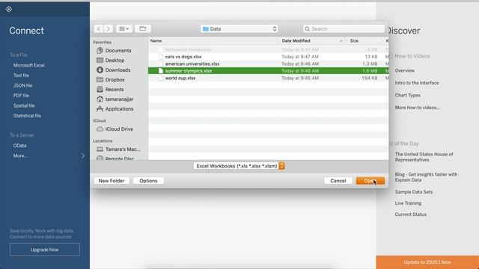The image size is (479, 269).
Task: Select tamaranajjar home folder in sidebar
Action: [x=119, y=99]
